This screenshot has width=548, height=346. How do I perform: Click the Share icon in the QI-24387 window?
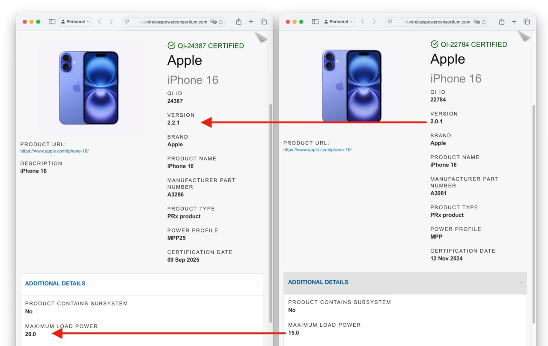click(239, 22)
